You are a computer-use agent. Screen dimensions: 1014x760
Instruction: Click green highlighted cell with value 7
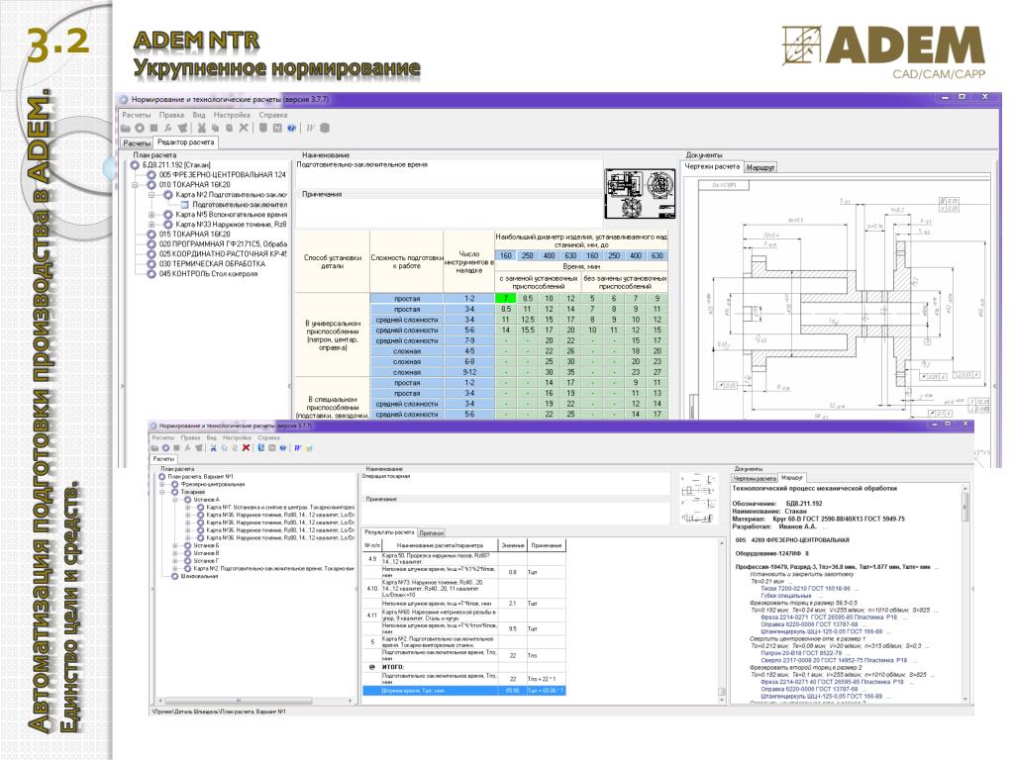coord(506,299)
